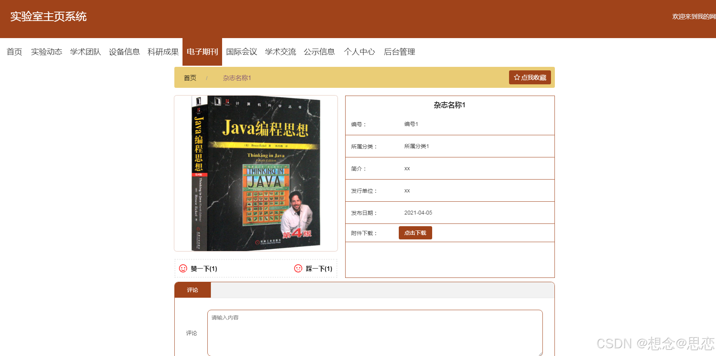Go to 后台管理
Screen dimensions: 716x356
[x=399, y=52]
